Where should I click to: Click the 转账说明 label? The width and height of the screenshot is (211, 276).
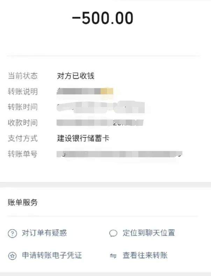pos(23,92)
